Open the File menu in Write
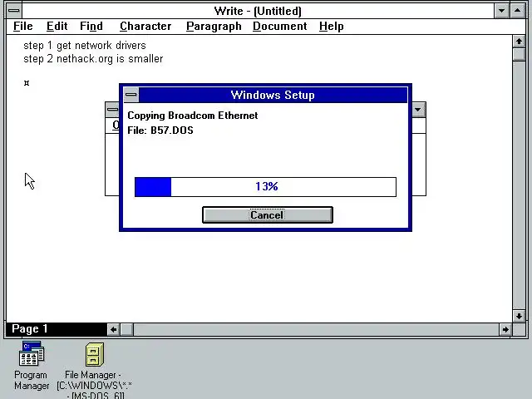This screenshot has width=532, height=399. point(23,26)
